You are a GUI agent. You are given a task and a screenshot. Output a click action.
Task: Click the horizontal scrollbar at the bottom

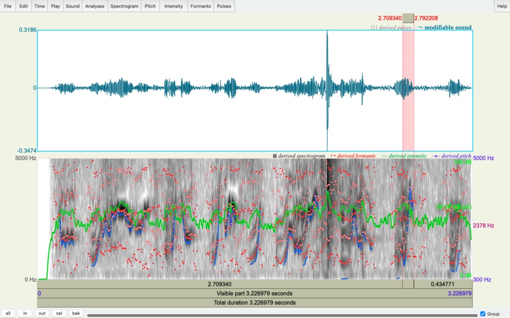(x=282, y=315)
